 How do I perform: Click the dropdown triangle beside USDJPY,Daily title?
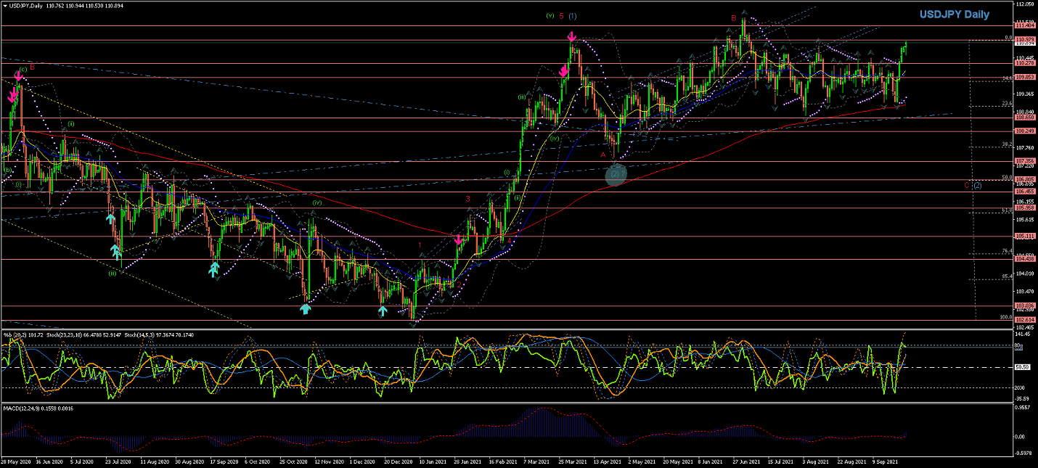pyautogui.click(x=4, y=5)
